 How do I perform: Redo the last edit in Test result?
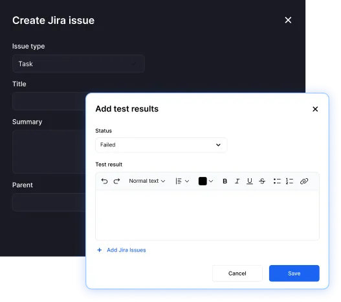click(116, 181)
